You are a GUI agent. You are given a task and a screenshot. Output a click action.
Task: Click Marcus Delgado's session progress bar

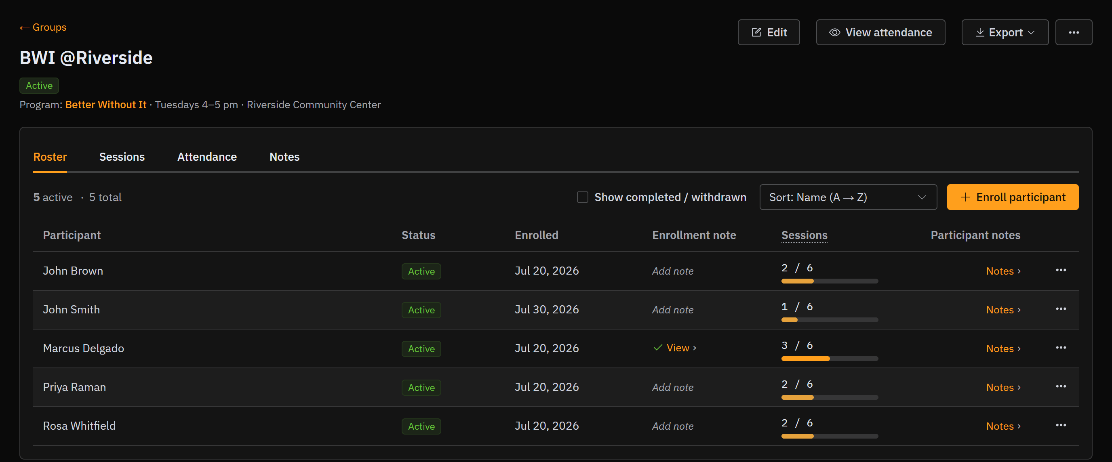(x=829, y=359)
